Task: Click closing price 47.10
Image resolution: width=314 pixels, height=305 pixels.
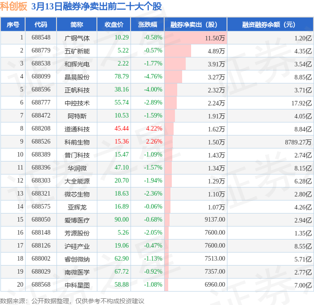Action: tap(122, 168)
